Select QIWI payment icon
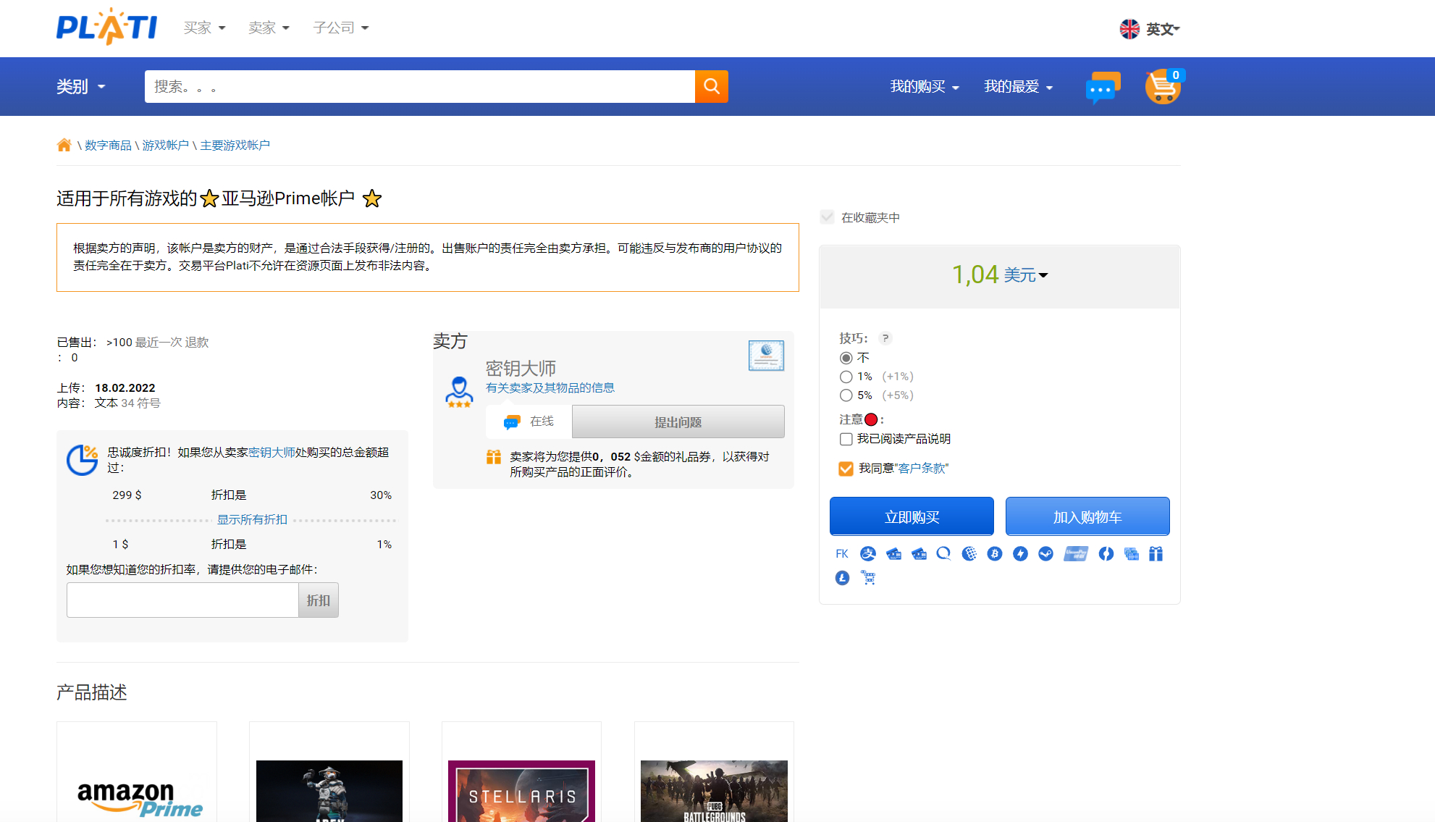Screen dimensions: 1435x822 point(943,554)
